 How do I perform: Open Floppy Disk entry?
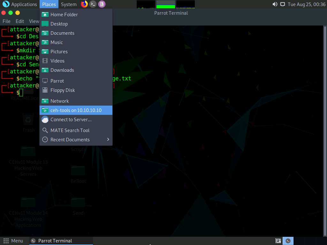click(76, 90)
